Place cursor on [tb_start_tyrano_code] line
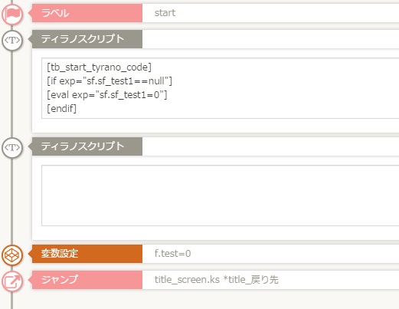 [99, 67]
